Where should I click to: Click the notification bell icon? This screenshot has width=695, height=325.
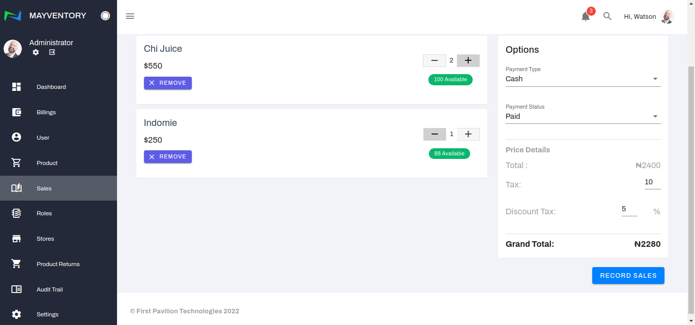point(586,17)
